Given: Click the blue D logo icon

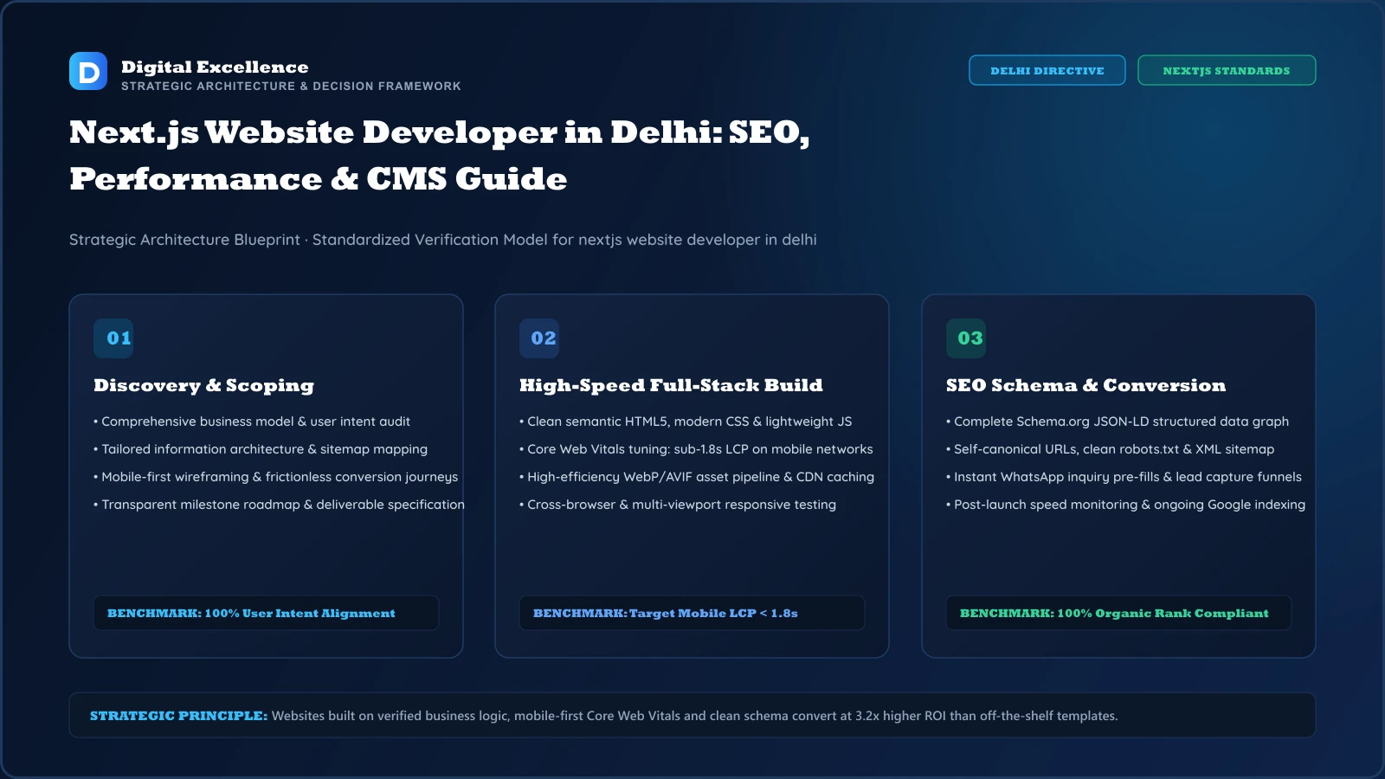Looking at the screenshot, I should pyautogui.click(x=88, y=71).
